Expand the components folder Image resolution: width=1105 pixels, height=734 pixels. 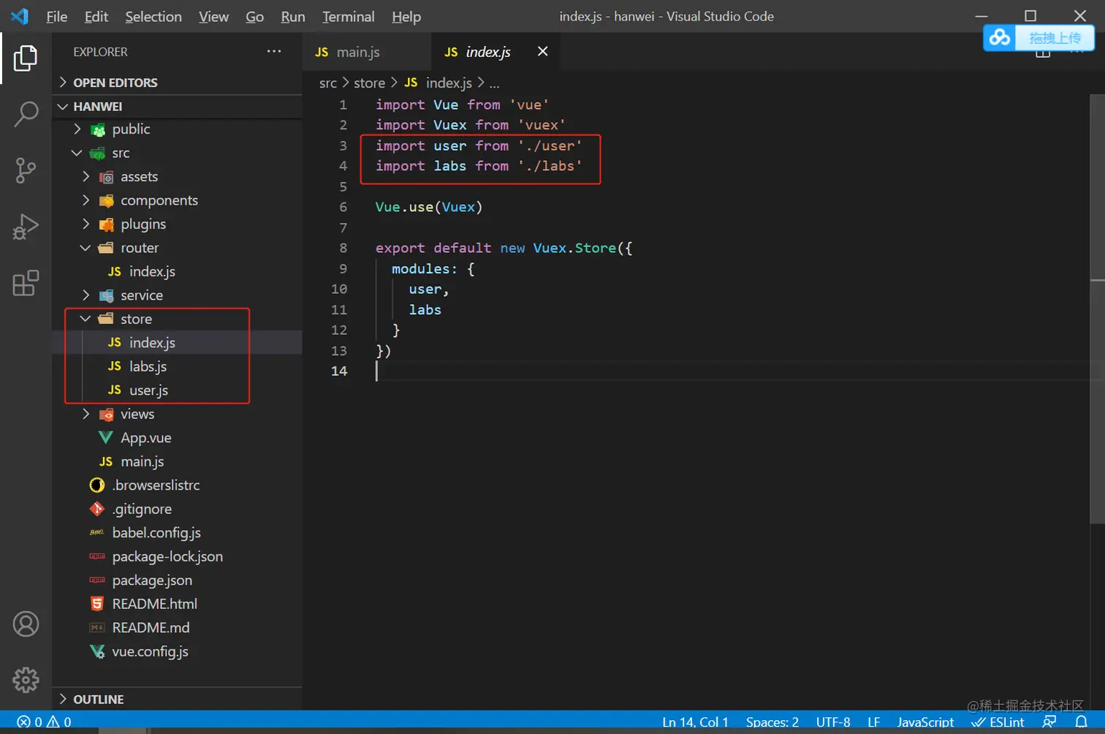pos(177,200)
